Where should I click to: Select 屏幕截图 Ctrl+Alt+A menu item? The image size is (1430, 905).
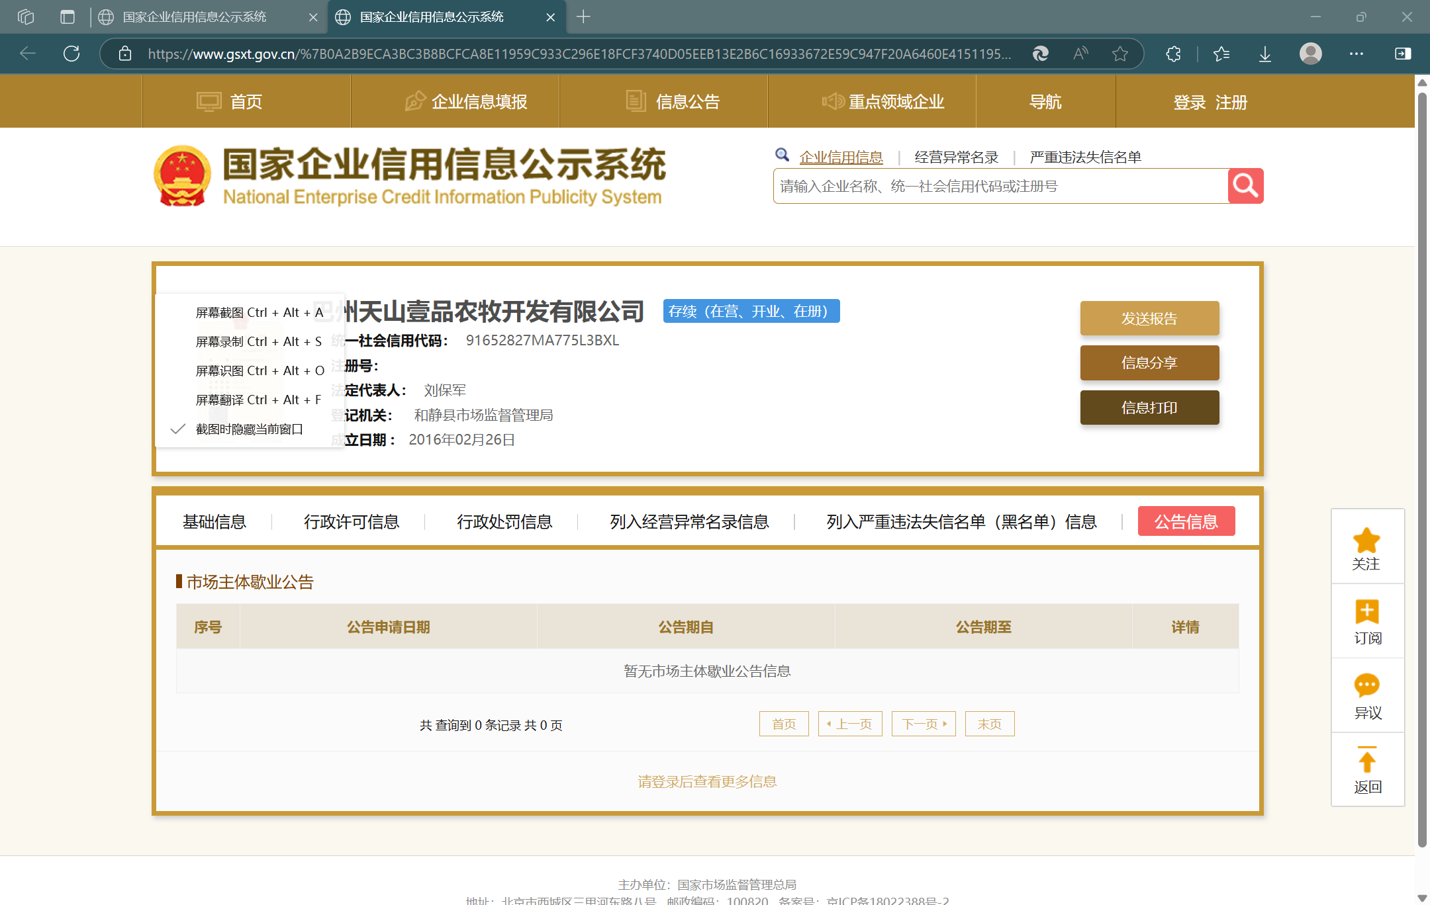250,312
